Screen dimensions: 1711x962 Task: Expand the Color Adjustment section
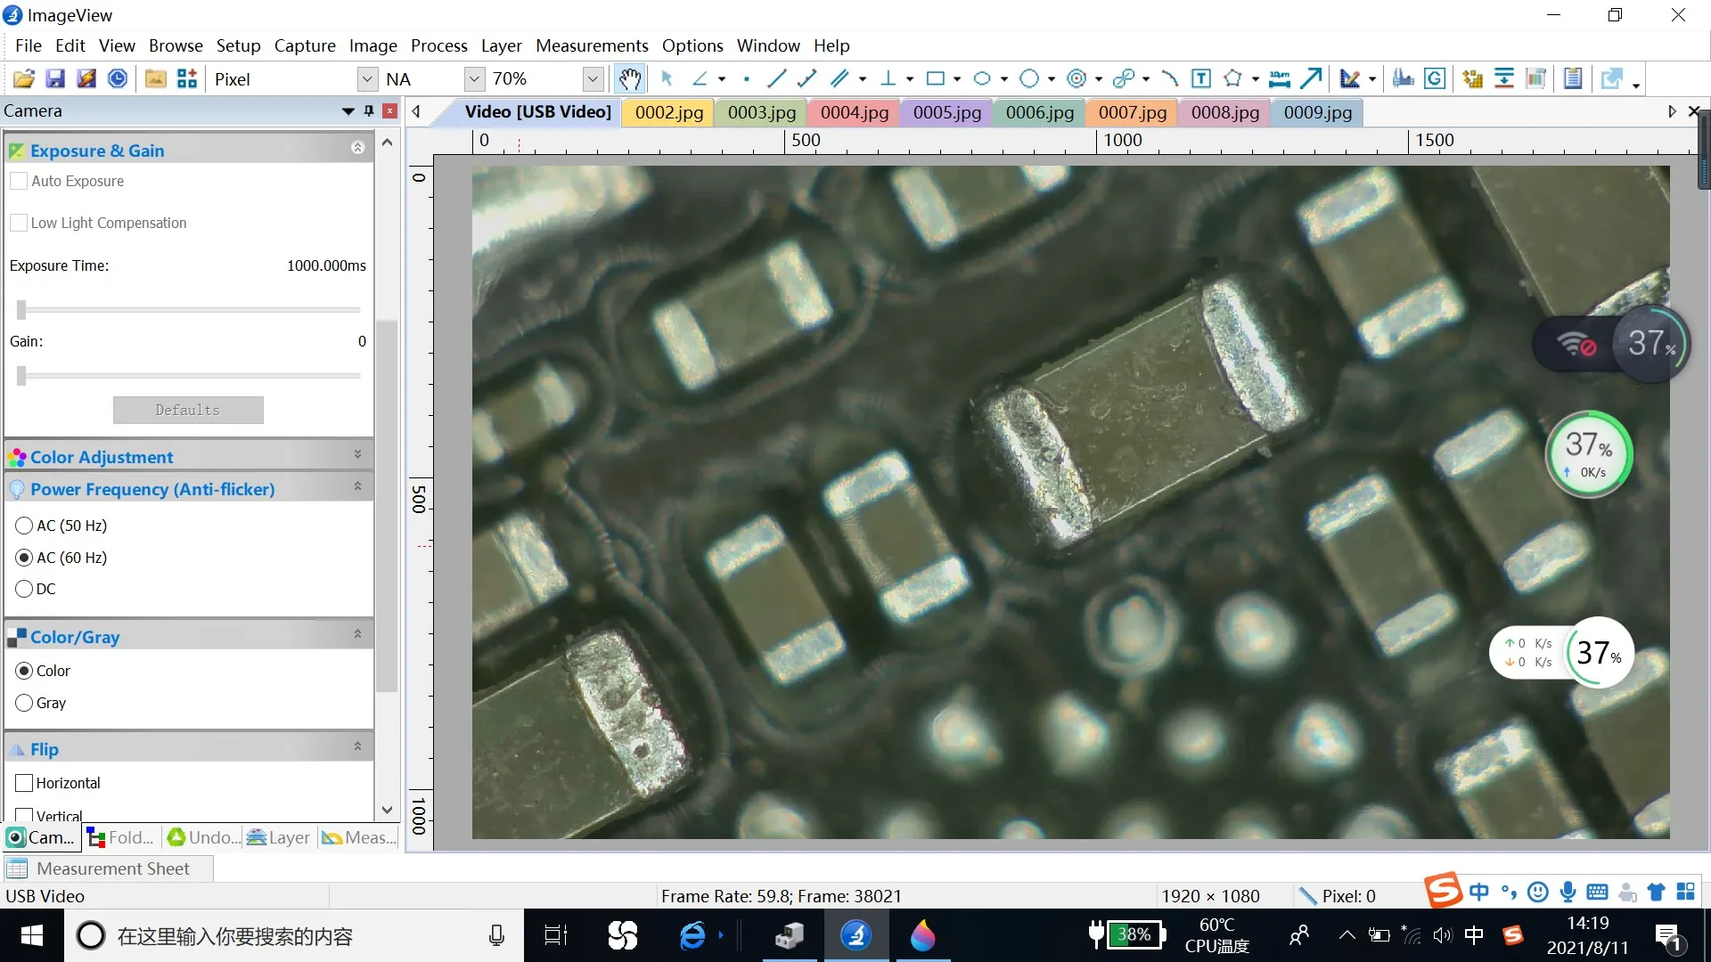coord(357,454)
